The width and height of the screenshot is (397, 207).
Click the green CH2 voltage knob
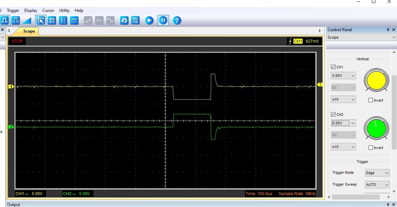376,128
